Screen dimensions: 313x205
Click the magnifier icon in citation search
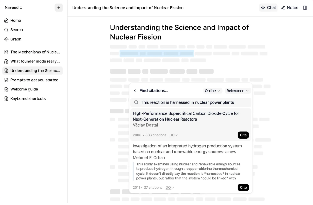coord(136,102)
